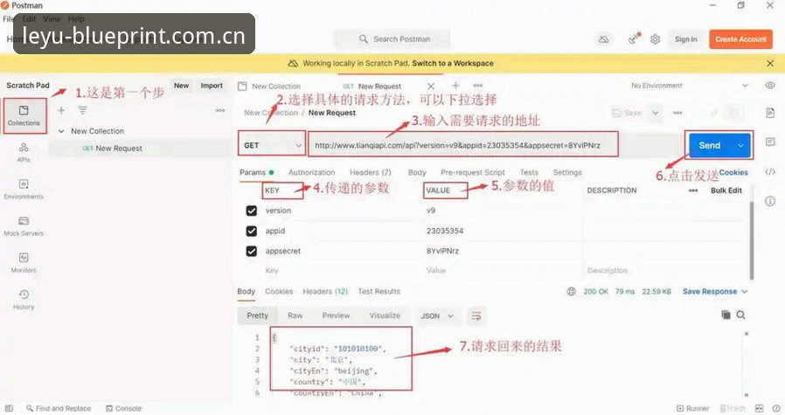Switch to the request Settings tab
Image resolution: width=785 pixels, height=415 pixels.
click(567, 173)
